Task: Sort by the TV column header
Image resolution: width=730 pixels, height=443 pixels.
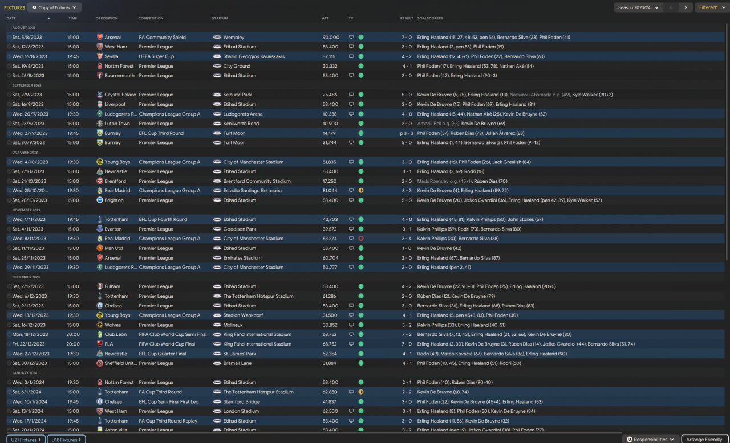Action: coord(351,18)
